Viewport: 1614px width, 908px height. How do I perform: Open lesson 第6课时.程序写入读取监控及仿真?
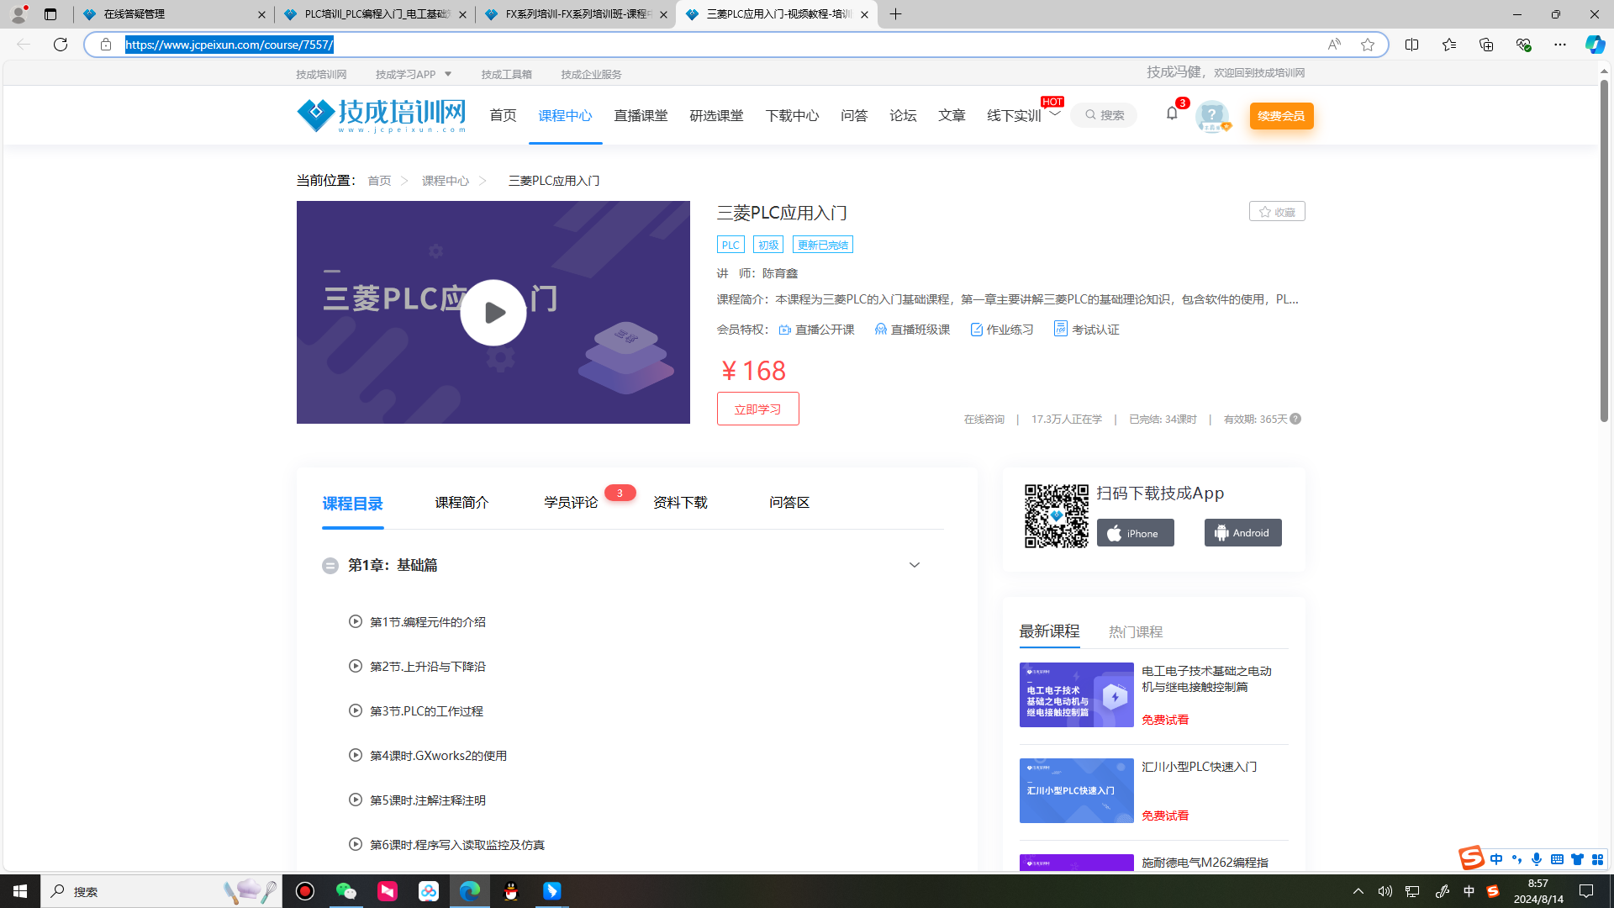coord(457,845)
